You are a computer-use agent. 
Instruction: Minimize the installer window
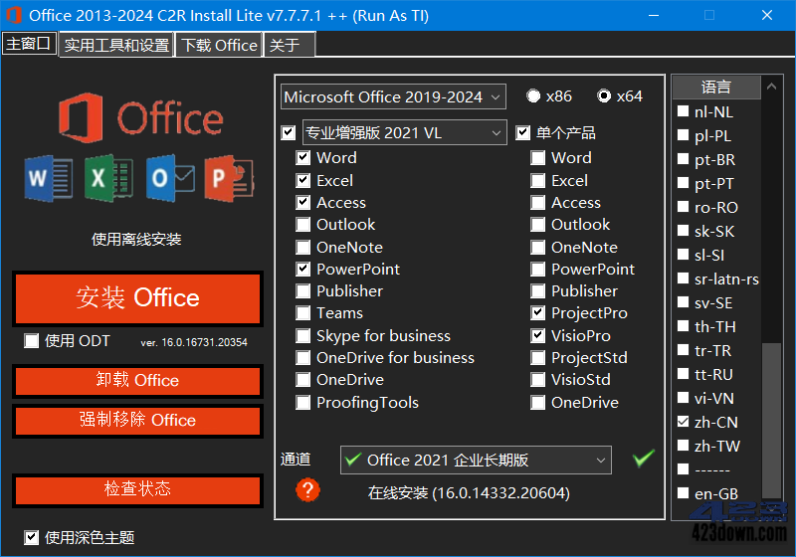click(654, 15)
